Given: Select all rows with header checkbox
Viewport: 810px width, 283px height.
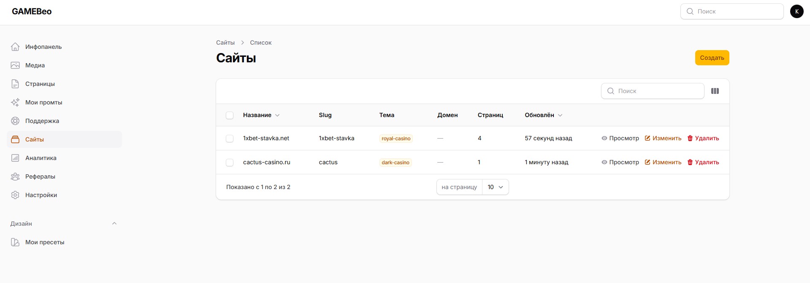Looking at the screenshot, I should pos(230,115).
